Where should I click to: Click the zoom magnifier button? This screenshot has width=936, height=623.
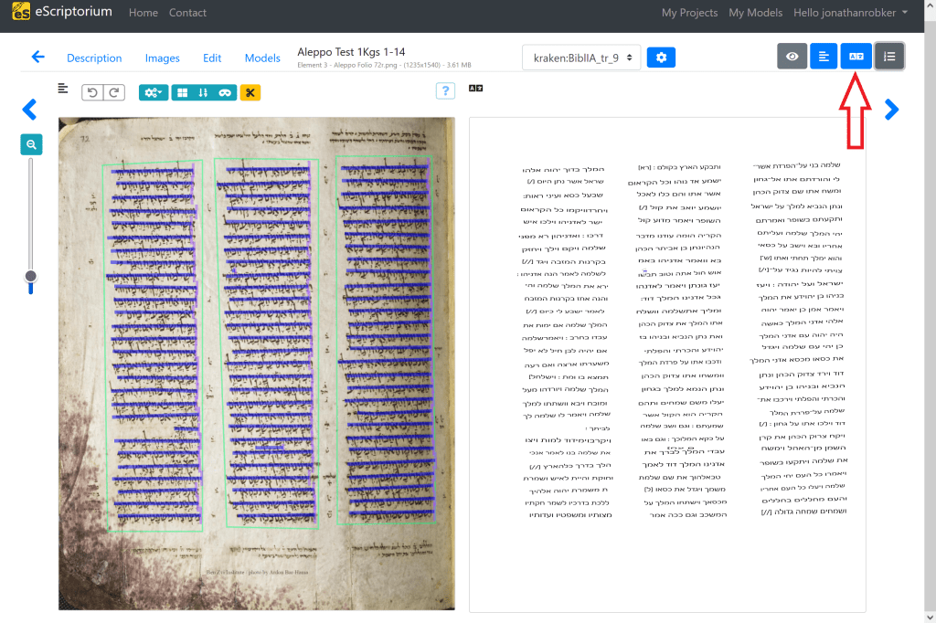(31, 144)
